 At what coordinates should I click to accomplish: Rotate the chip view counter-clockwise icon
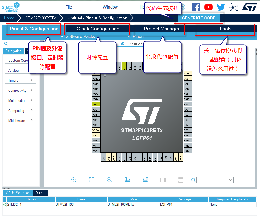coord(145,180)
